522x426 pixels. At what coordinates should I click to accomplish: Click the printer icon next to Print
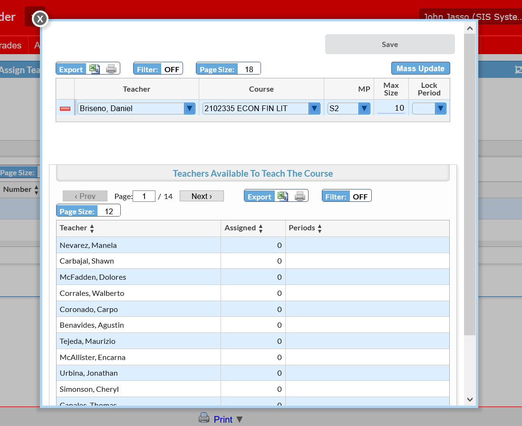tap(204, 418)
